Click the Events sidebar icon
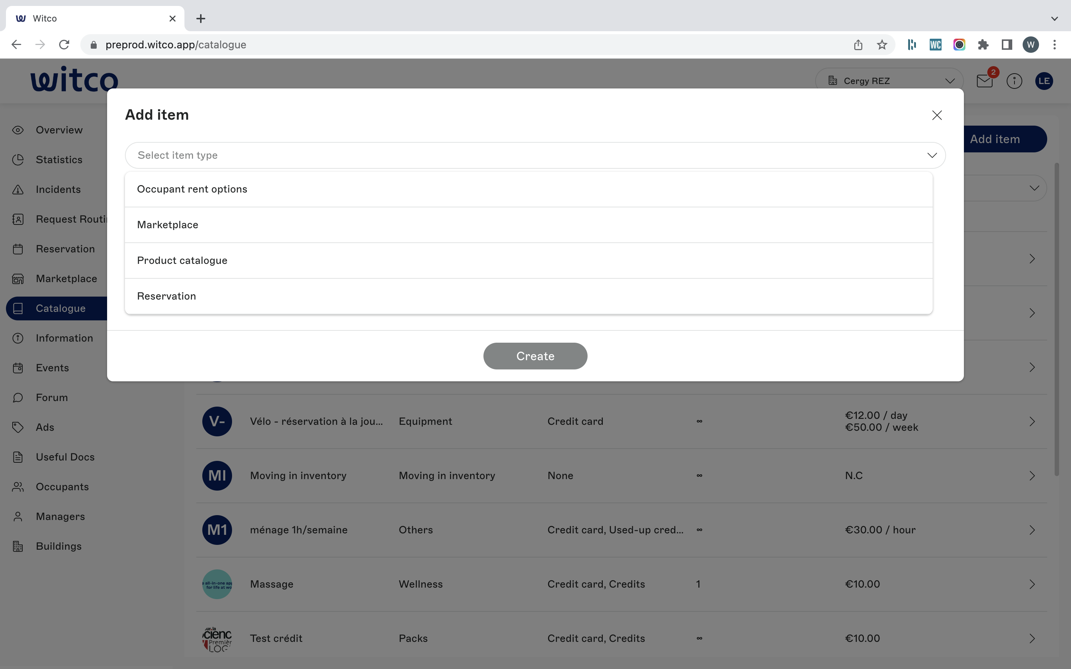The image size is (1071, 669). [x=18, y=368]
